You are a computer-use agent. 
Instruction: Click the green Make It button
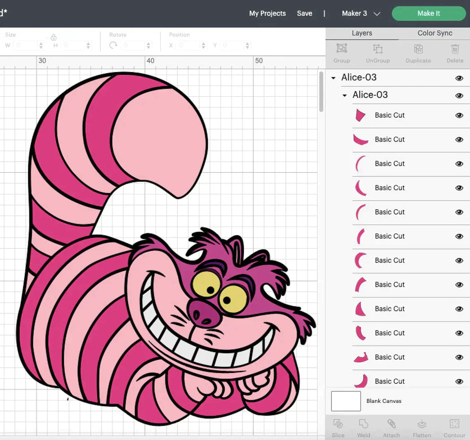(x=429, y=14)
